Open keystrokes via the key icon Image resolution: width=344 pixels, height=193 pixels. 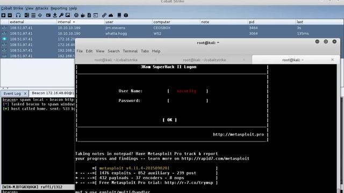(x=61, y=16)
